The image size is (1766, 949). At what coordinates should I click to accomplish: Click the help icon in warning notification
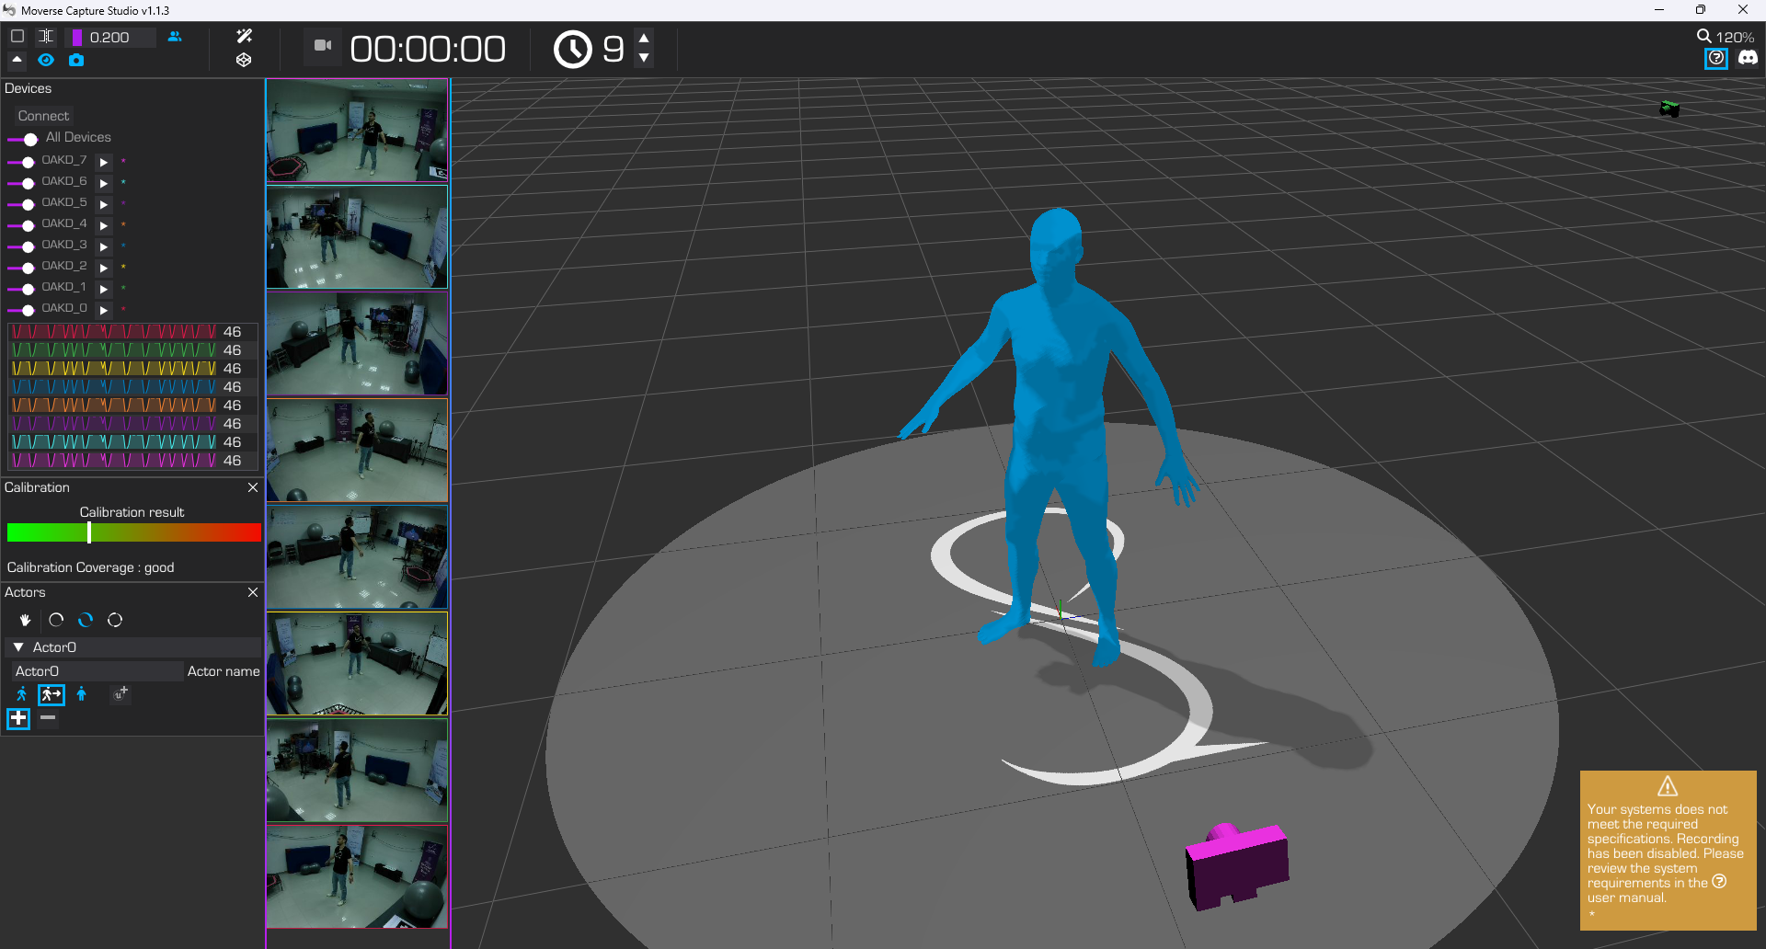click(1719, 882)
